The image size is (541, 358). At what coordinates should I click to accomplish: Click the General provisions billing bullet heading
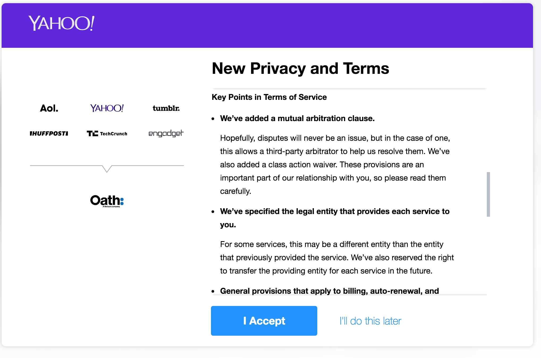[x=329, y=291]
